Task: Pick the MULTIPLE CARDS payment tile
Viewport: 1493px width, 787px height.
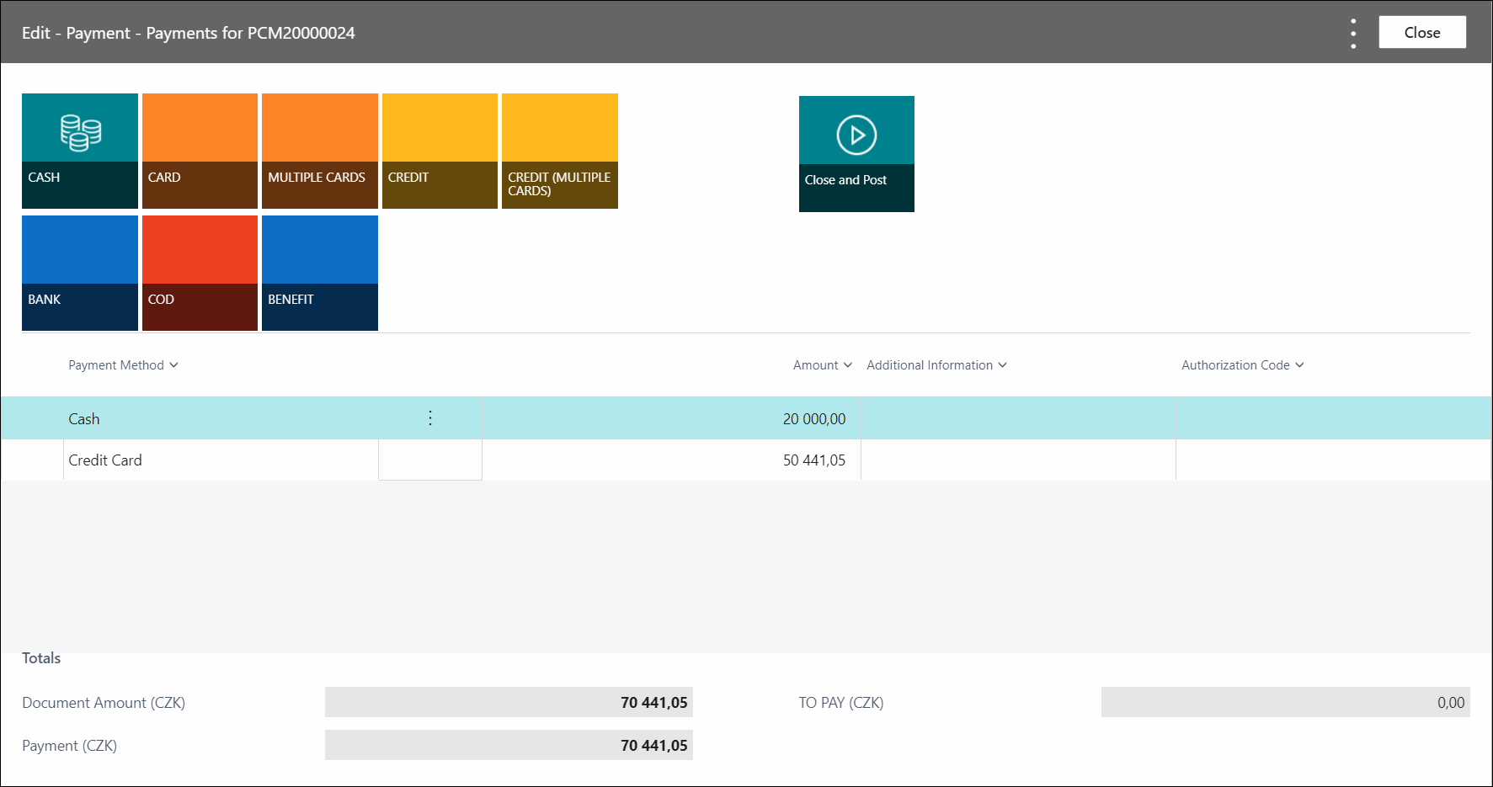Action: [x=320, y=151]
